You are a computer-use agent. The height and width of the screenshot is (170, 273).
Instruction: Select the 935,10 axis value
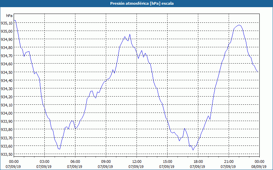point(6,23)
